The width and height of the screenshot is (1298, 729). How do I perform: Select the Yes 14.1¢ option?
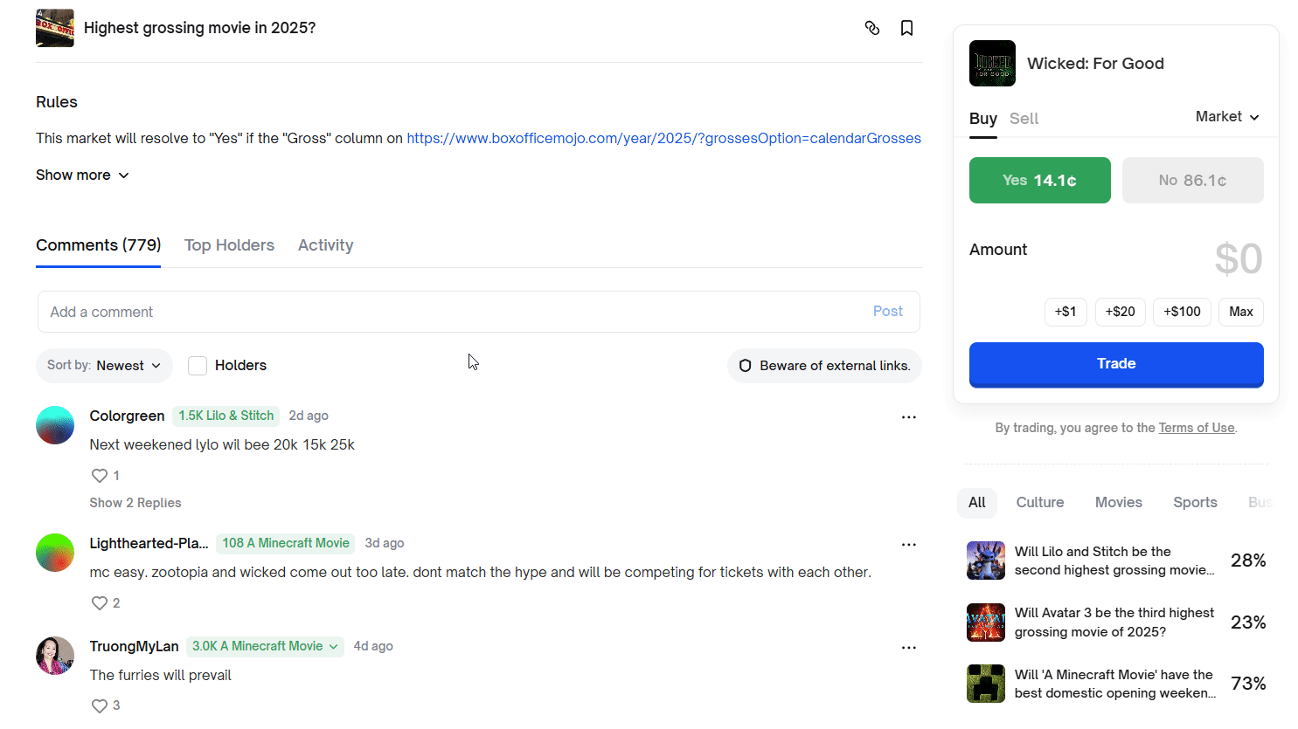pos(1039,181)
